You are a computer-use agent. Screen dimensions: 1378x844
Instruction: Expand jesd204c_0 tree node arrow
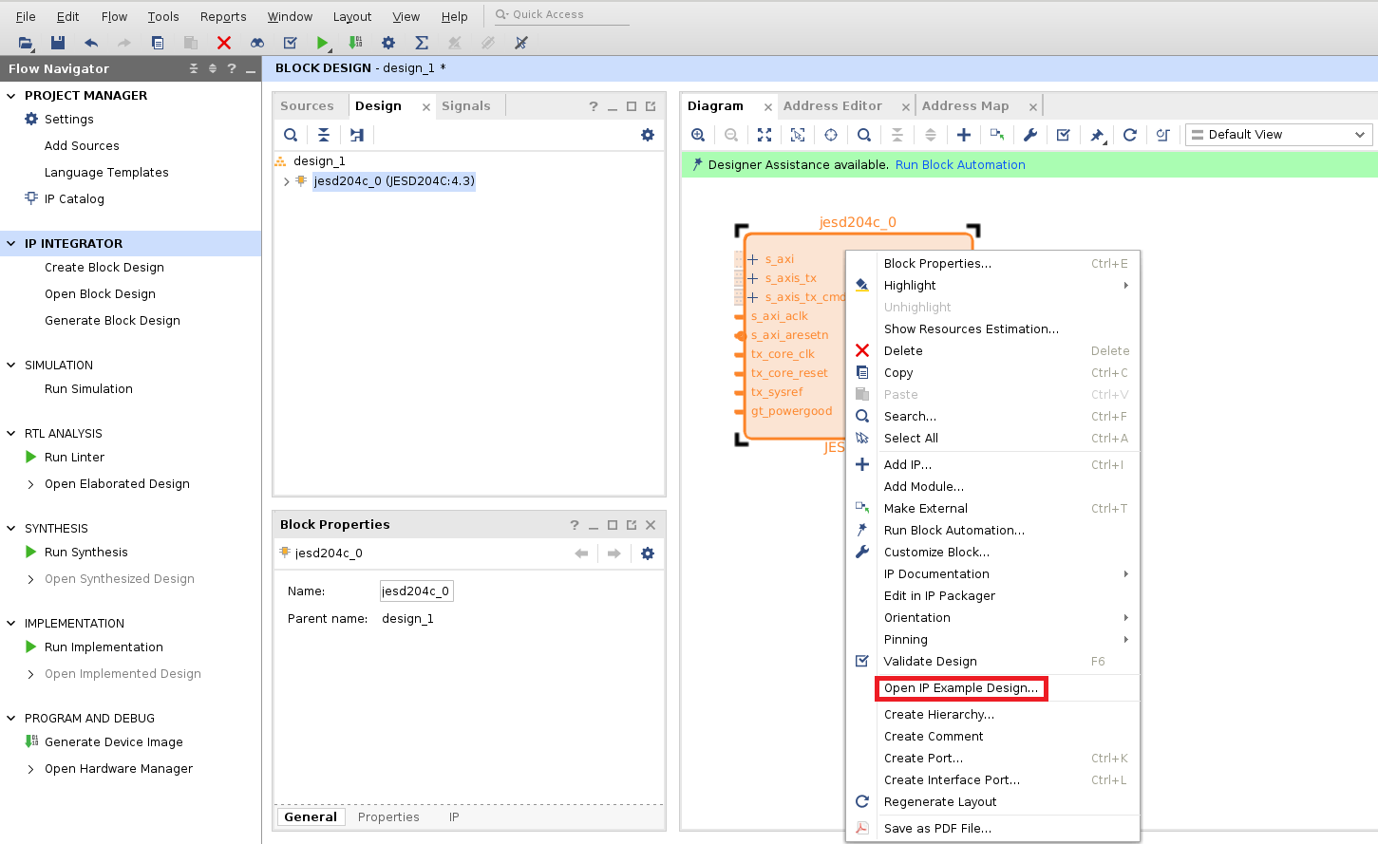click(x=286, y=181)
